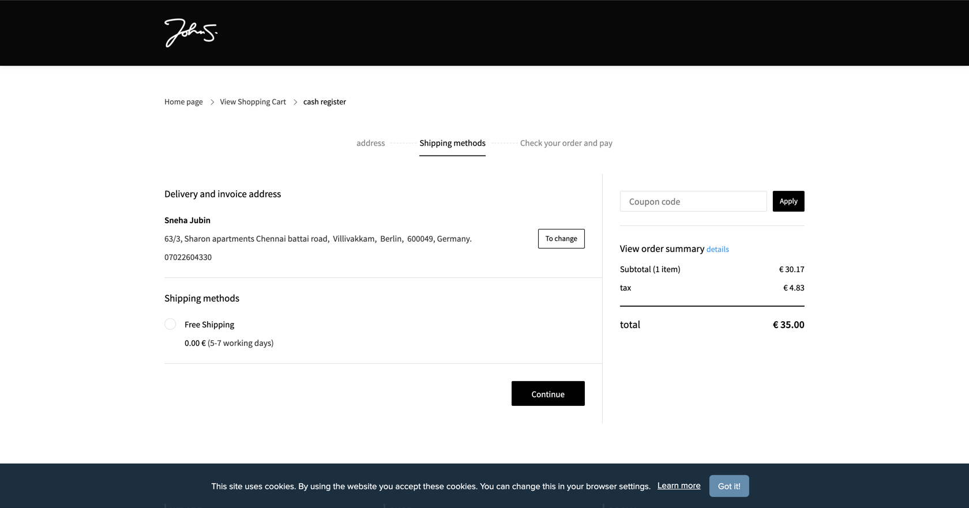Click the John S. signature logo
Screen dimensions: 969x508
coord(190,33)
